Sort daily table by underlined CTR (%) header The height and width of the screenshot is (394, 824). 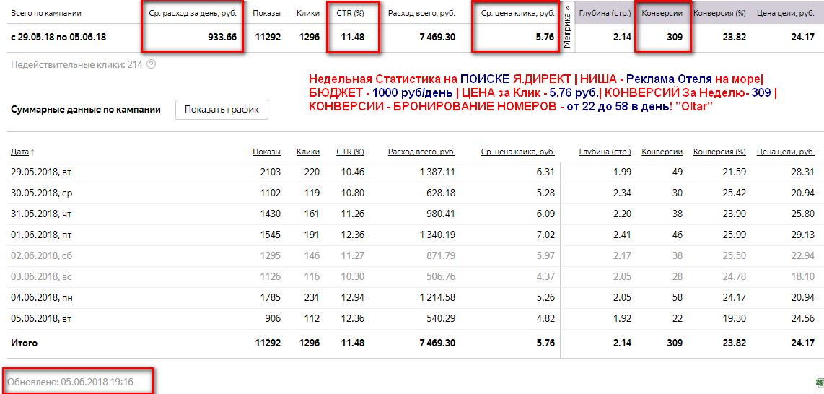[x=350, y=152]
